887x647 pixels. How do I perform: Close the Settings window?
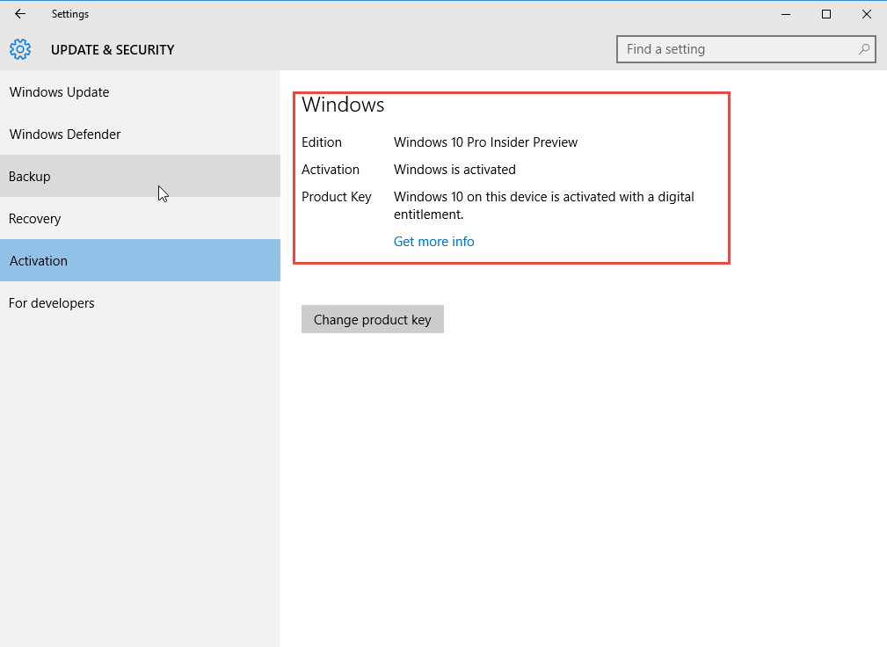pyautogui.click(x=866, y=14)
